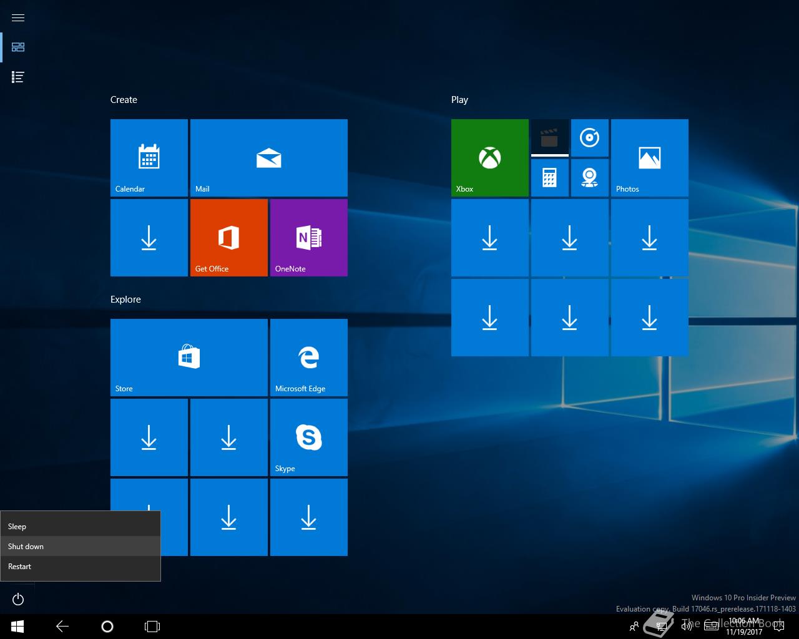Viewport: 799px width, 639px height.
Task: Open the Skype tile
Action: pos(309,437)
